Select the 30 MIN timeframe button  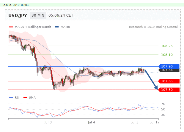tap(38, 15)
